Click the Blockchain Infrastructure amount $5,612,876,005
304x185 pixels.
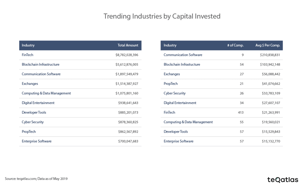click(x=127, y=64)
